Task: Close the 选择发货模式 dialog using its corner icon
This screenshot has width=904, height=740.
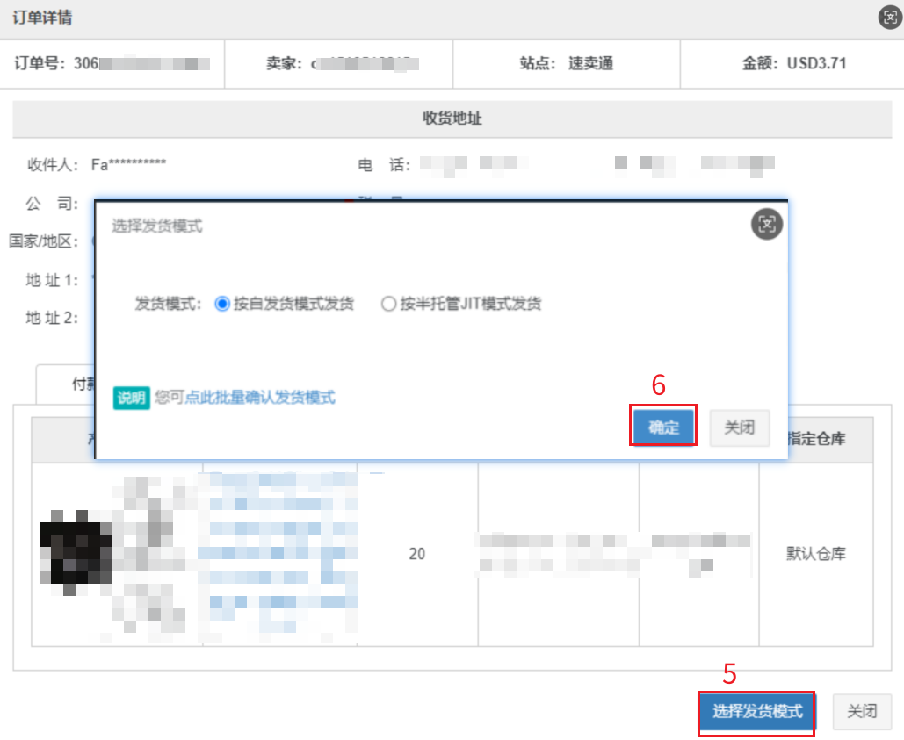Action: (766, 225)
